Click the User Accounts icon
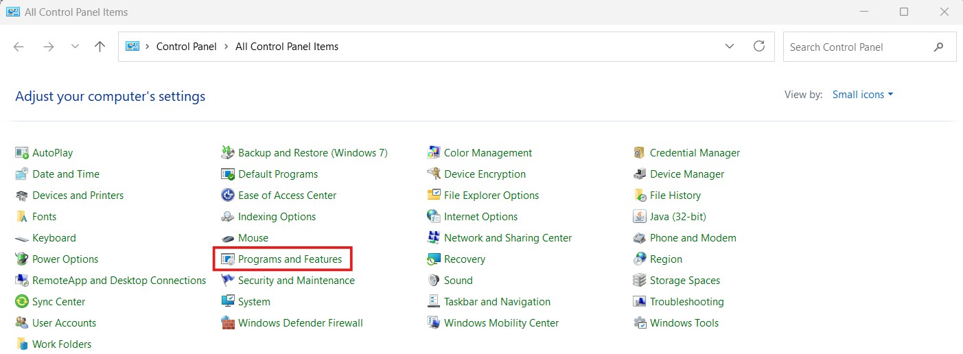Image resolution: width=963 pixels, height=354 pixels. coord(22,323)
